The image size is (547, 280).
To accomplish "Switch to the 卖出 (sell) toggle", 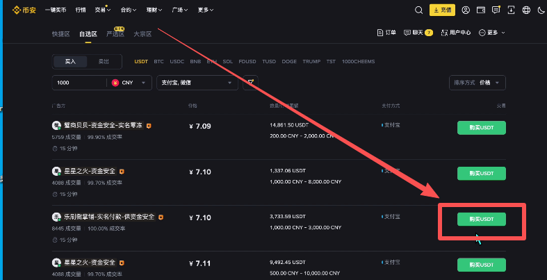I will point(104,61).
